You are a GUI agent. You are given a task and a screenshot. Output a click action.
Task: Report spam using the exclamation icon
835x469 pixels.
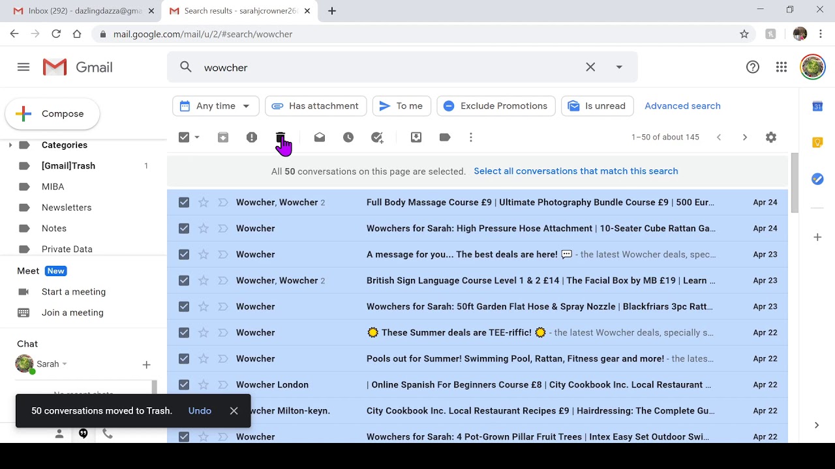click(x=252, y=137)
